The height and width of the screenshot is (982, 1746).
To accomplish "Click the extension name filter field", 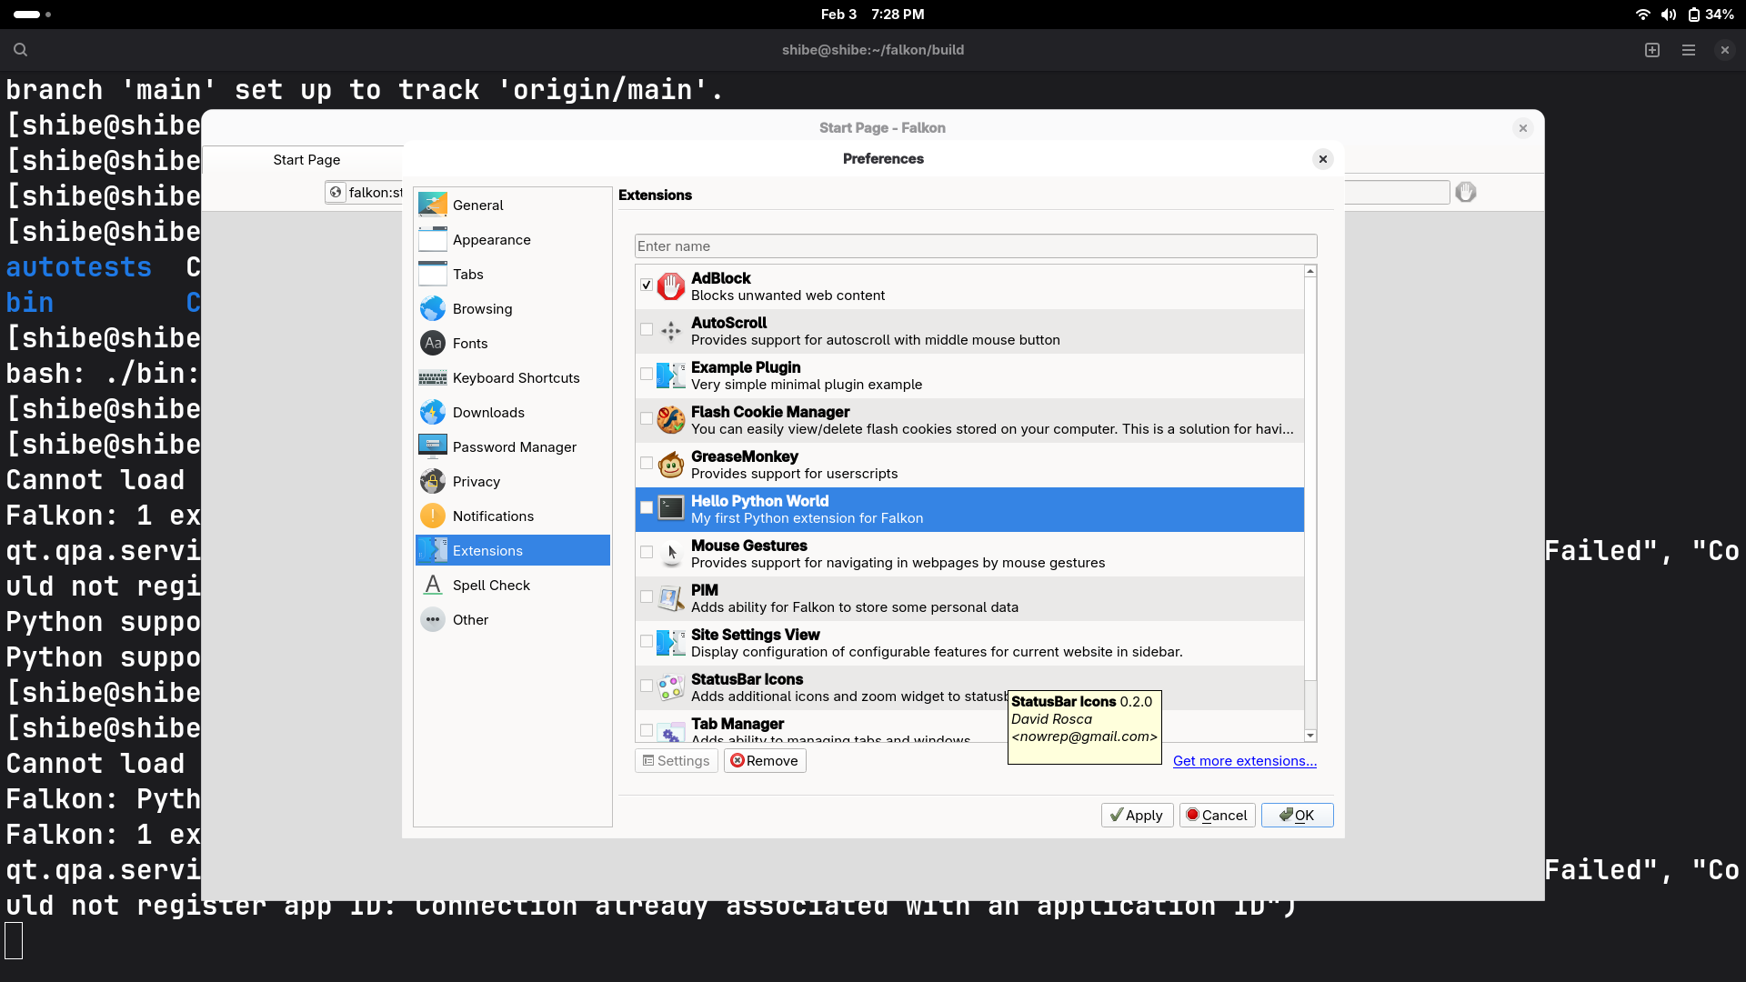I will click(975, 245).
